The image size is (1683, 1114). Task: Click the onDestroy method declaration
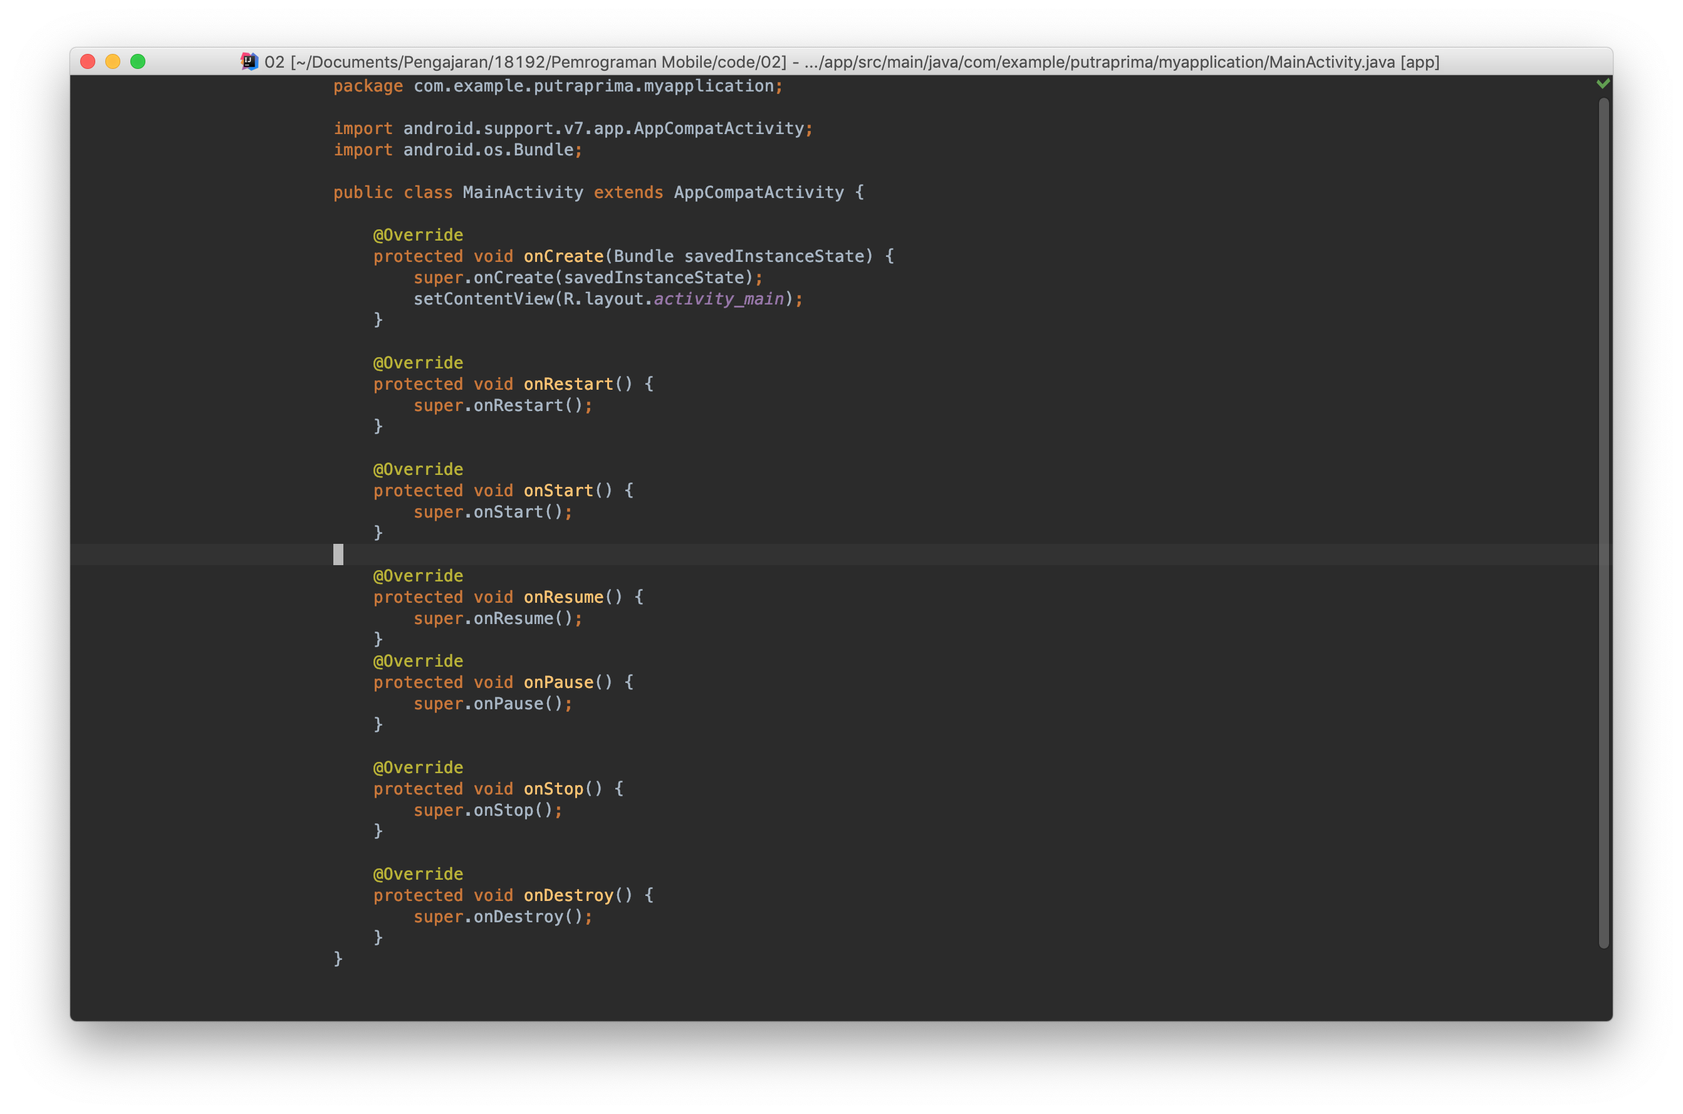(x=514, y=896)
